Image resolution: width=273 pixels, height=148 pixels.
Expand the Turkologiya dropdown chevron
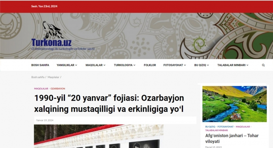tap(134, 65)
